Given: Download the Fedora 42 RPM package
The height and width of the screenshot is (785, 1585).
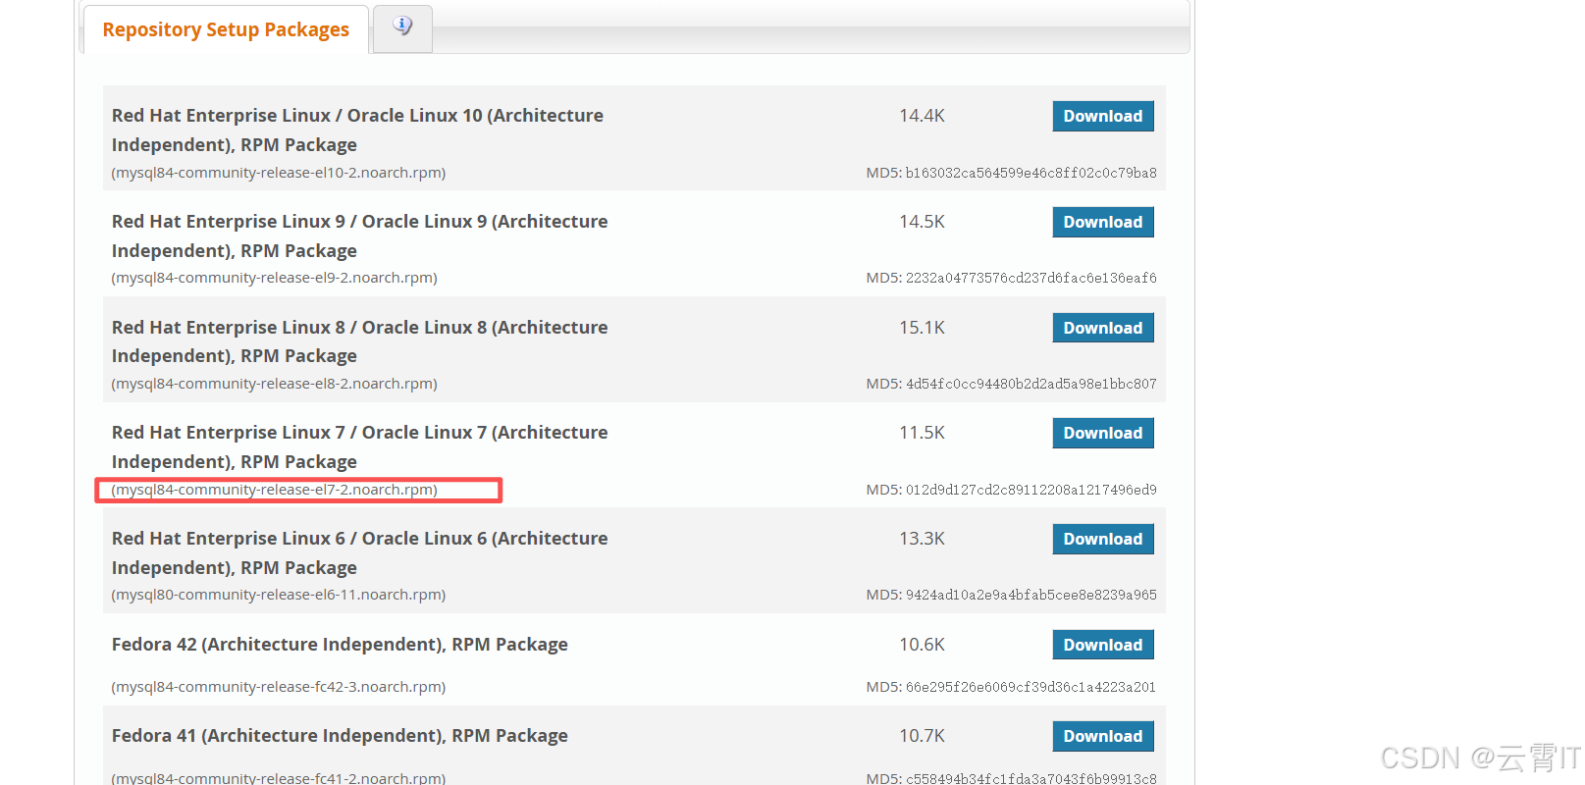Looking at the screenshot, I should point(1103,645).
